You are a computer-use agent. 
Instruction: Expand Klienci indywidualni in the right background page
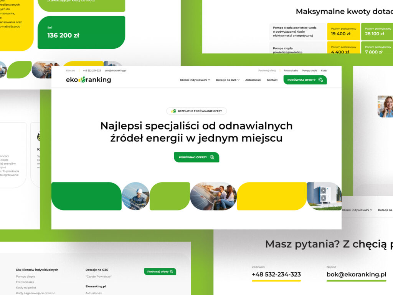[x=357, y=210]
